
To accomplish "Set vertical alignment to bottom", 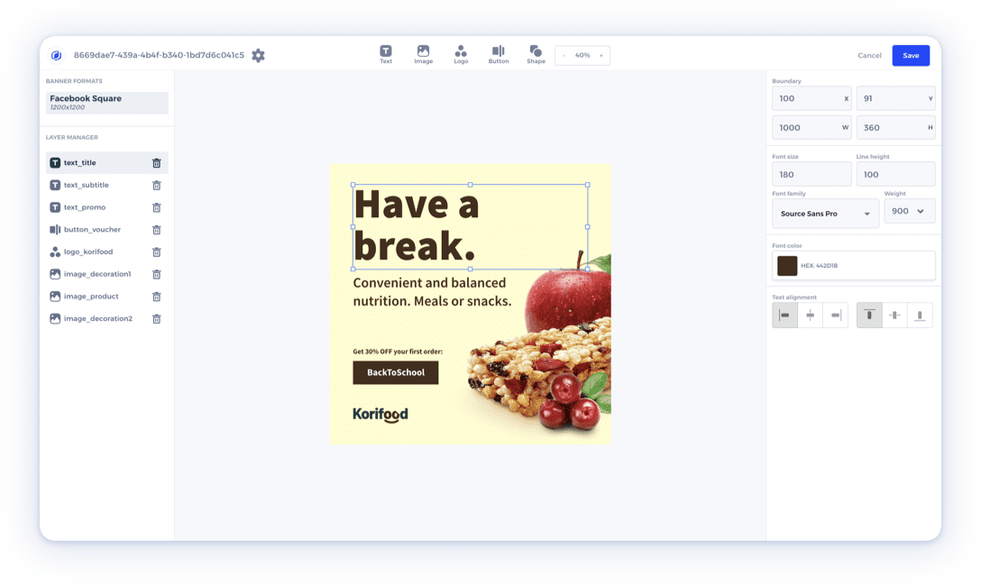I will coord(920,315).
